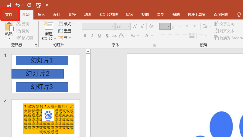
Task: Open clipboard pane dialog launcher
Action: tap(36, 45)
